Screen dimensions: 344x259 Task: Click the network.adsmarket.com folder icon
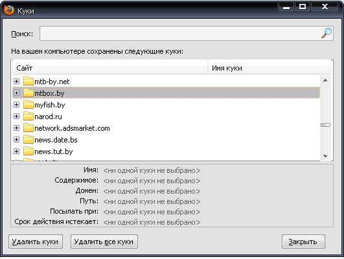[x=29, y=128]
